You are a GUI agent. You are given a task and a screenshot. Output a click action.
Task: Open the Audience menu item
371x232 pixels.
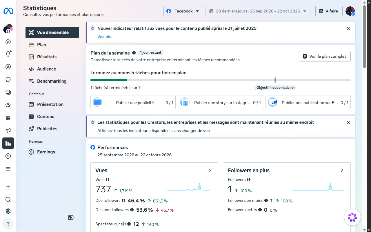pos(52,69)
